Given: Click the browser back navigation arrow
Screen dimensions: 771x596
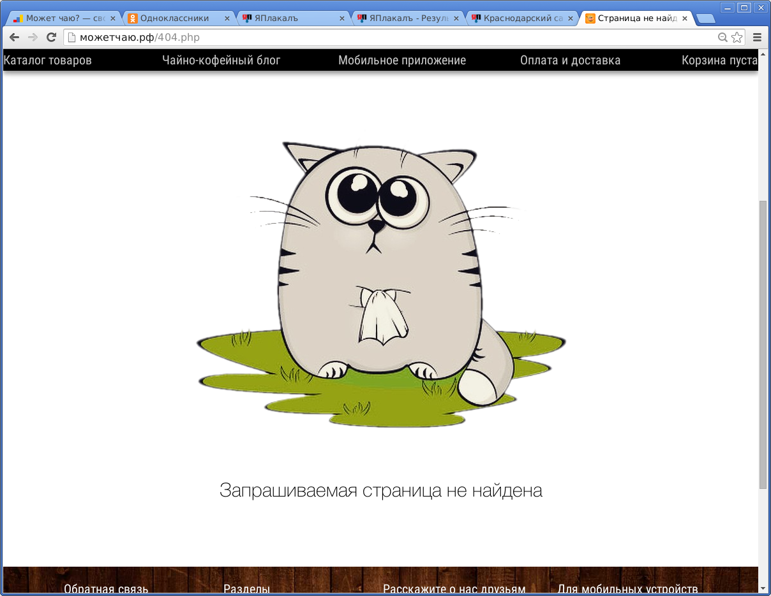Looking at the screenshot, I should tap(14, 37).
